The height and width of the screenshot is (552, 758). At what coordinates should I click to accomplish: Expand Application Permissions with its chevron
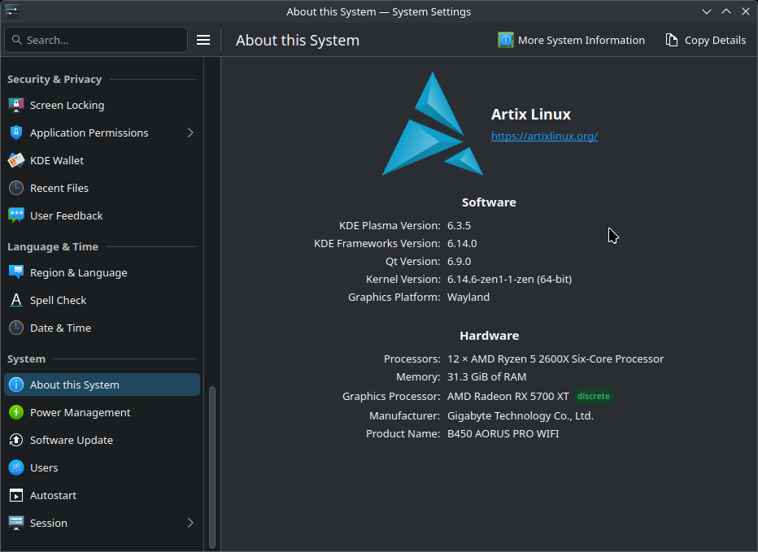[x=190, y=133]
